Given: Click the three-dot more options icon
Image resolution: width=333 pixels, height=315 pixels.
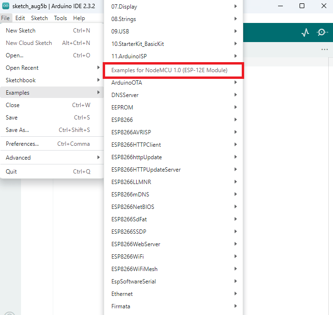Looking at the screenshot, I should pyautogui.click(x=324, y=49).
